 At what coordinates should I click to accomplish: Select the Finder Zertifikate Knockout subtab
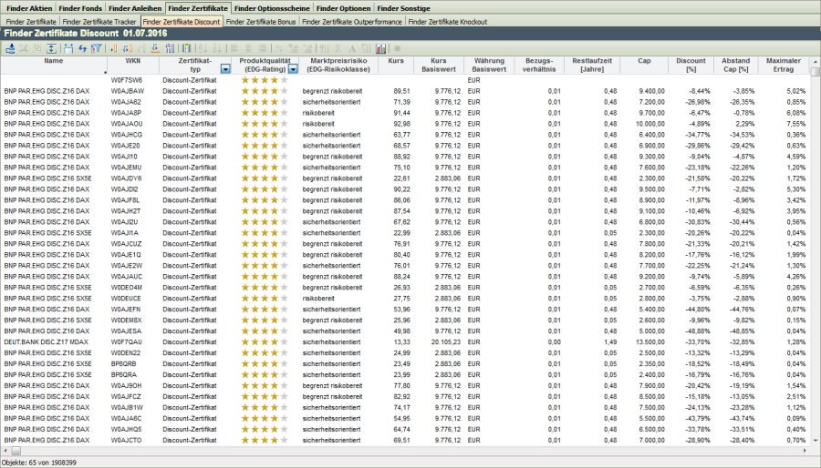coord(446,21)
